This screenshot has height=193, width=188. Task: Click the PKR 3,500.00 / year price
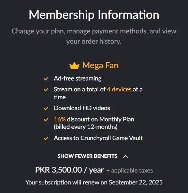(x=69, y=170)
